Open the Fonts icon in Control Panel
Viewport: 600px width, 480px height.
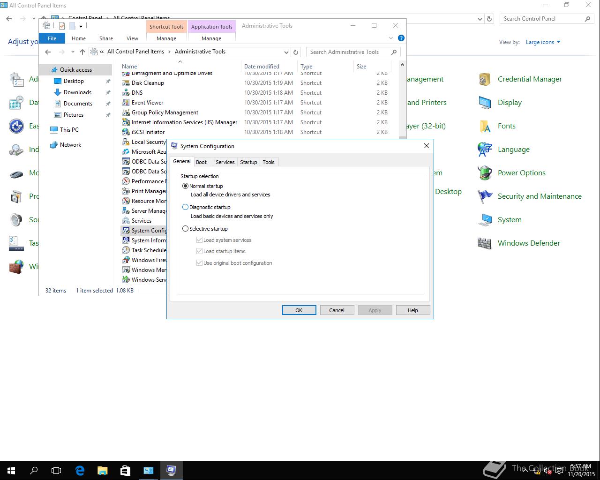pos(485,126)
